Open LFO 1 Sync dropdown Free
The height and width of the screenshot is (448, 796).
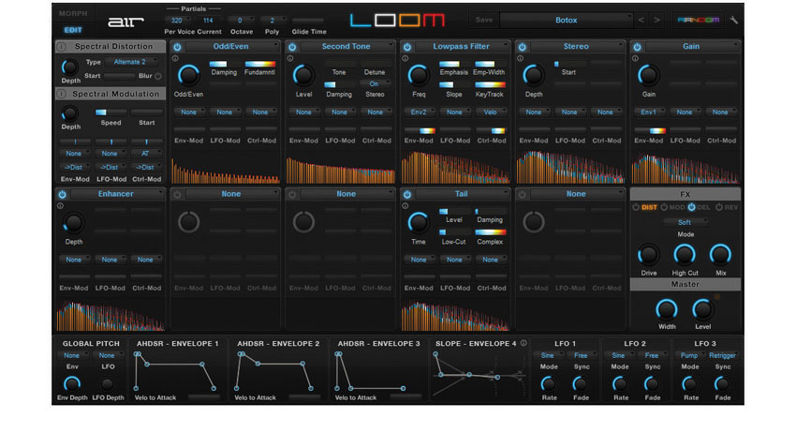(582, 355)
